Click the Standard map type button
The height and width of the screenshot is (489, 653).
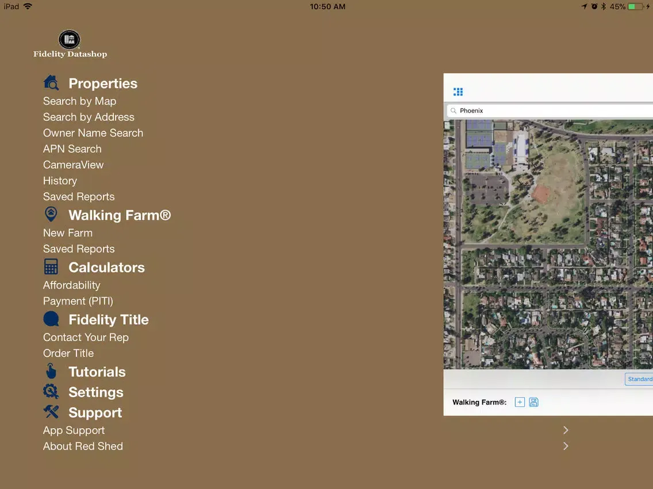tap(639, 379)
